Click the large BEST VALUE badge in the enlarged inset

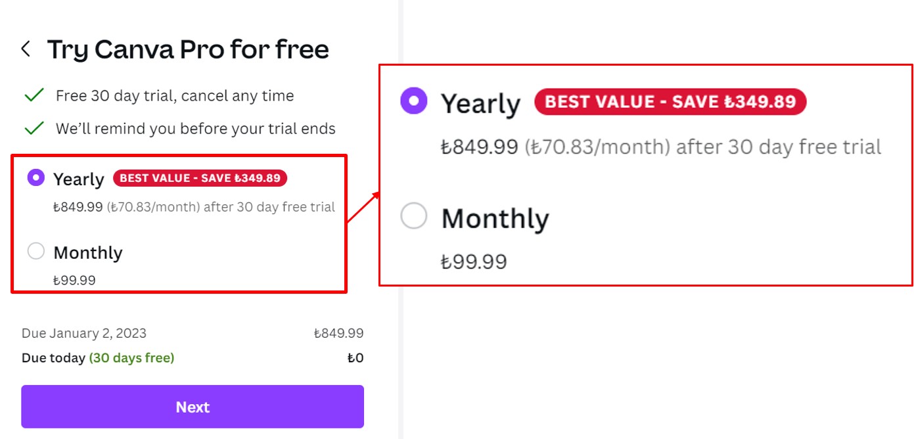coord(670,102)
